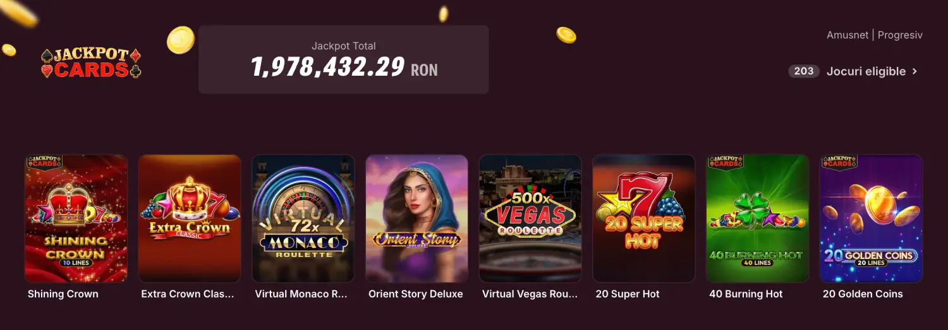Play the 20 Super Hot game
The width and height of the screenshot is (948, 330).
pyautogui.click(x=643, y=218)
